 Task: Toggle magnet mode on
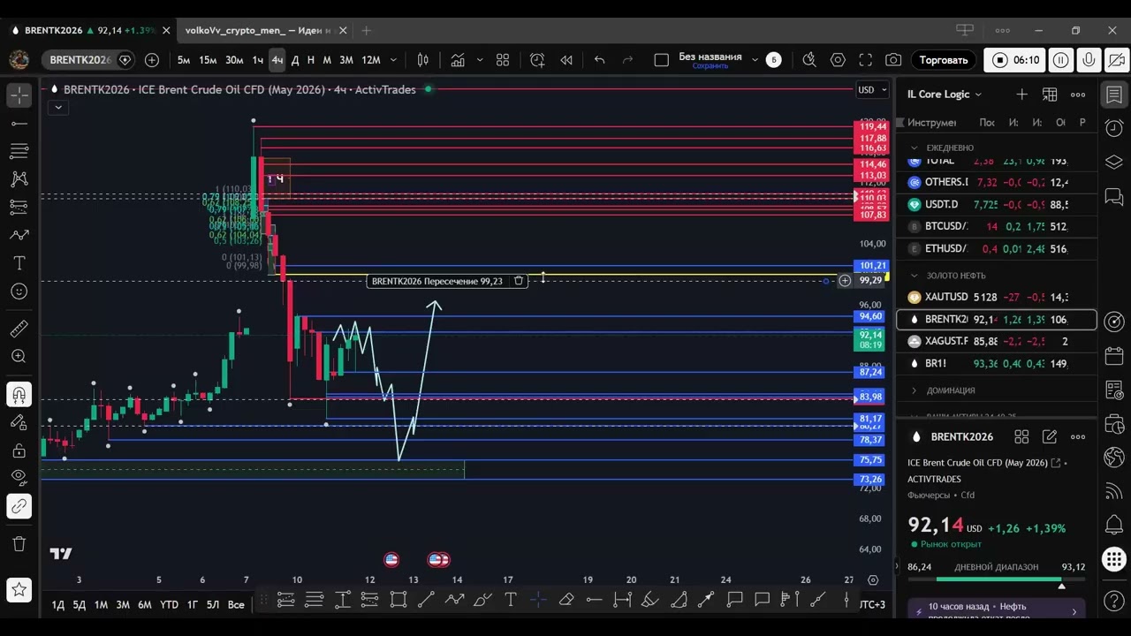(19, 394)
